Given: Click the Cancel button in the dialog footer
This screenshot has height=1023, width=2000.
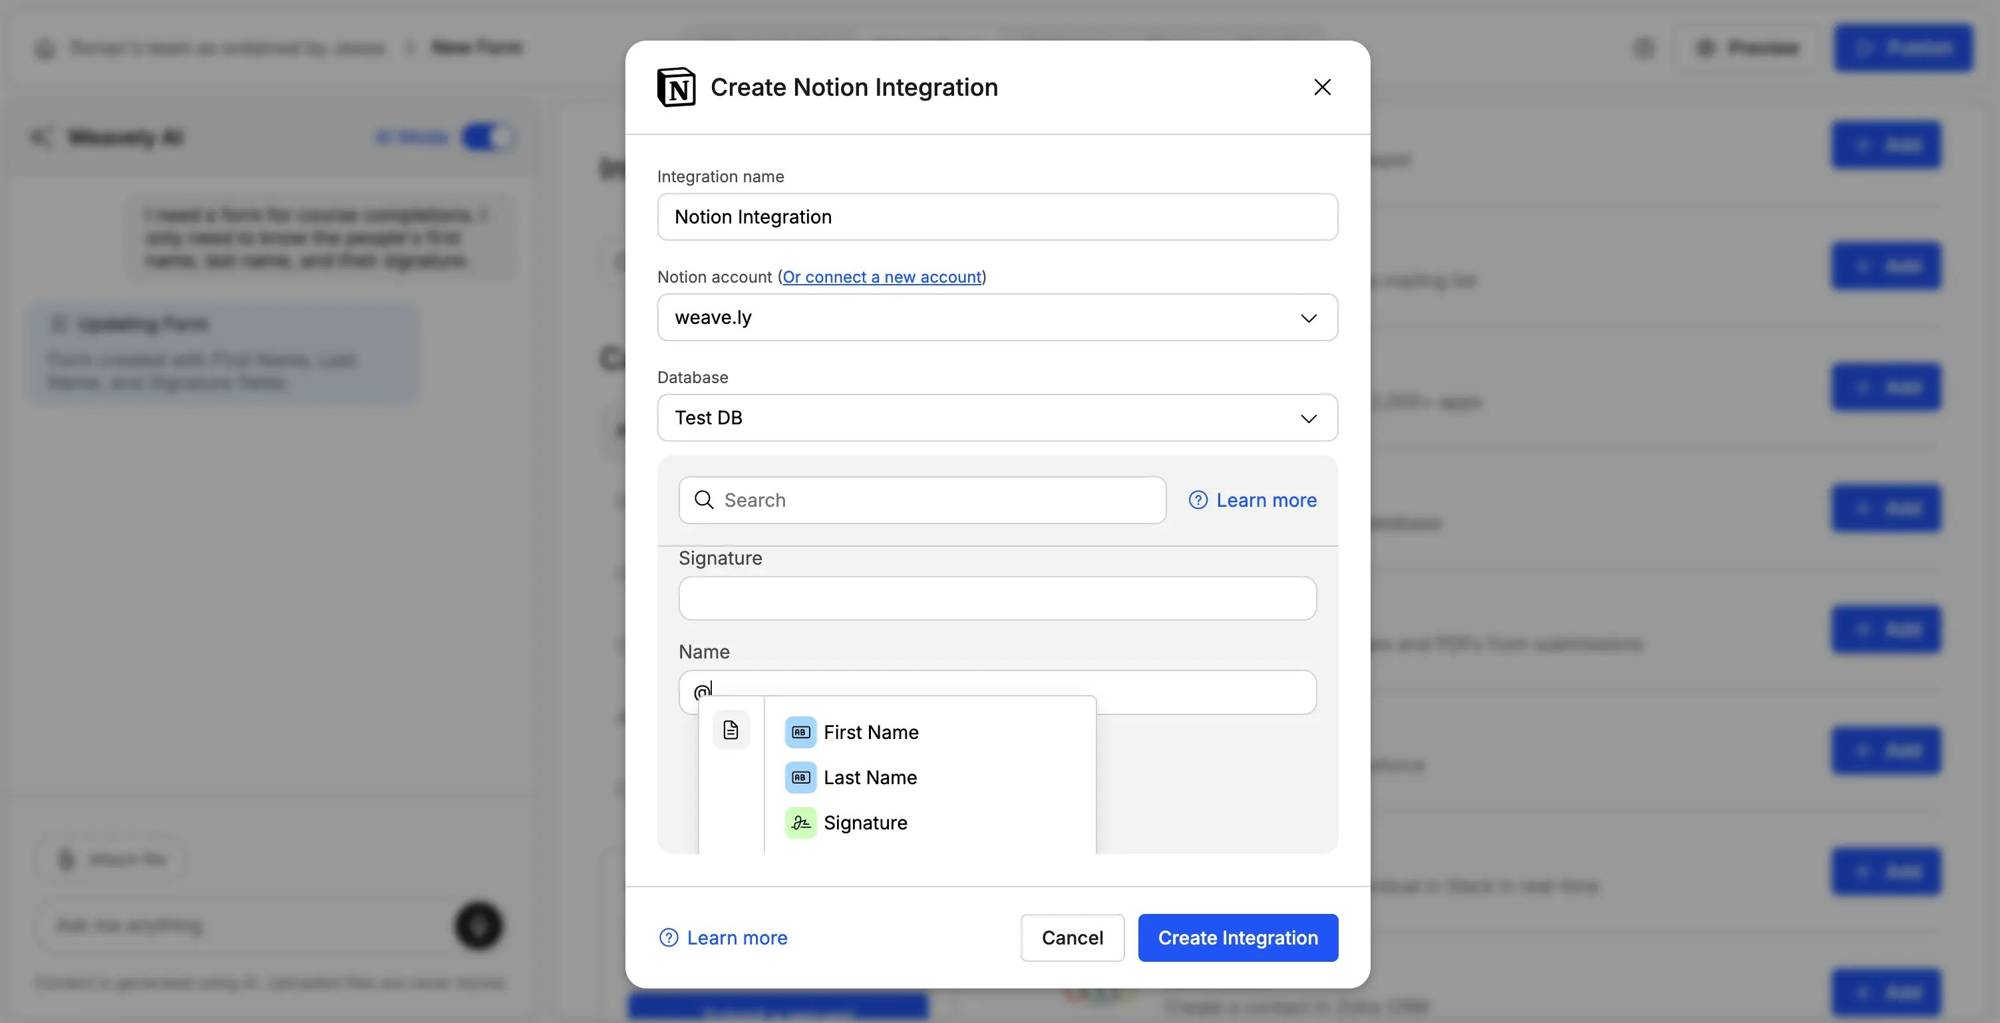Looking at the screenshot, I should tap(1071, 937).
